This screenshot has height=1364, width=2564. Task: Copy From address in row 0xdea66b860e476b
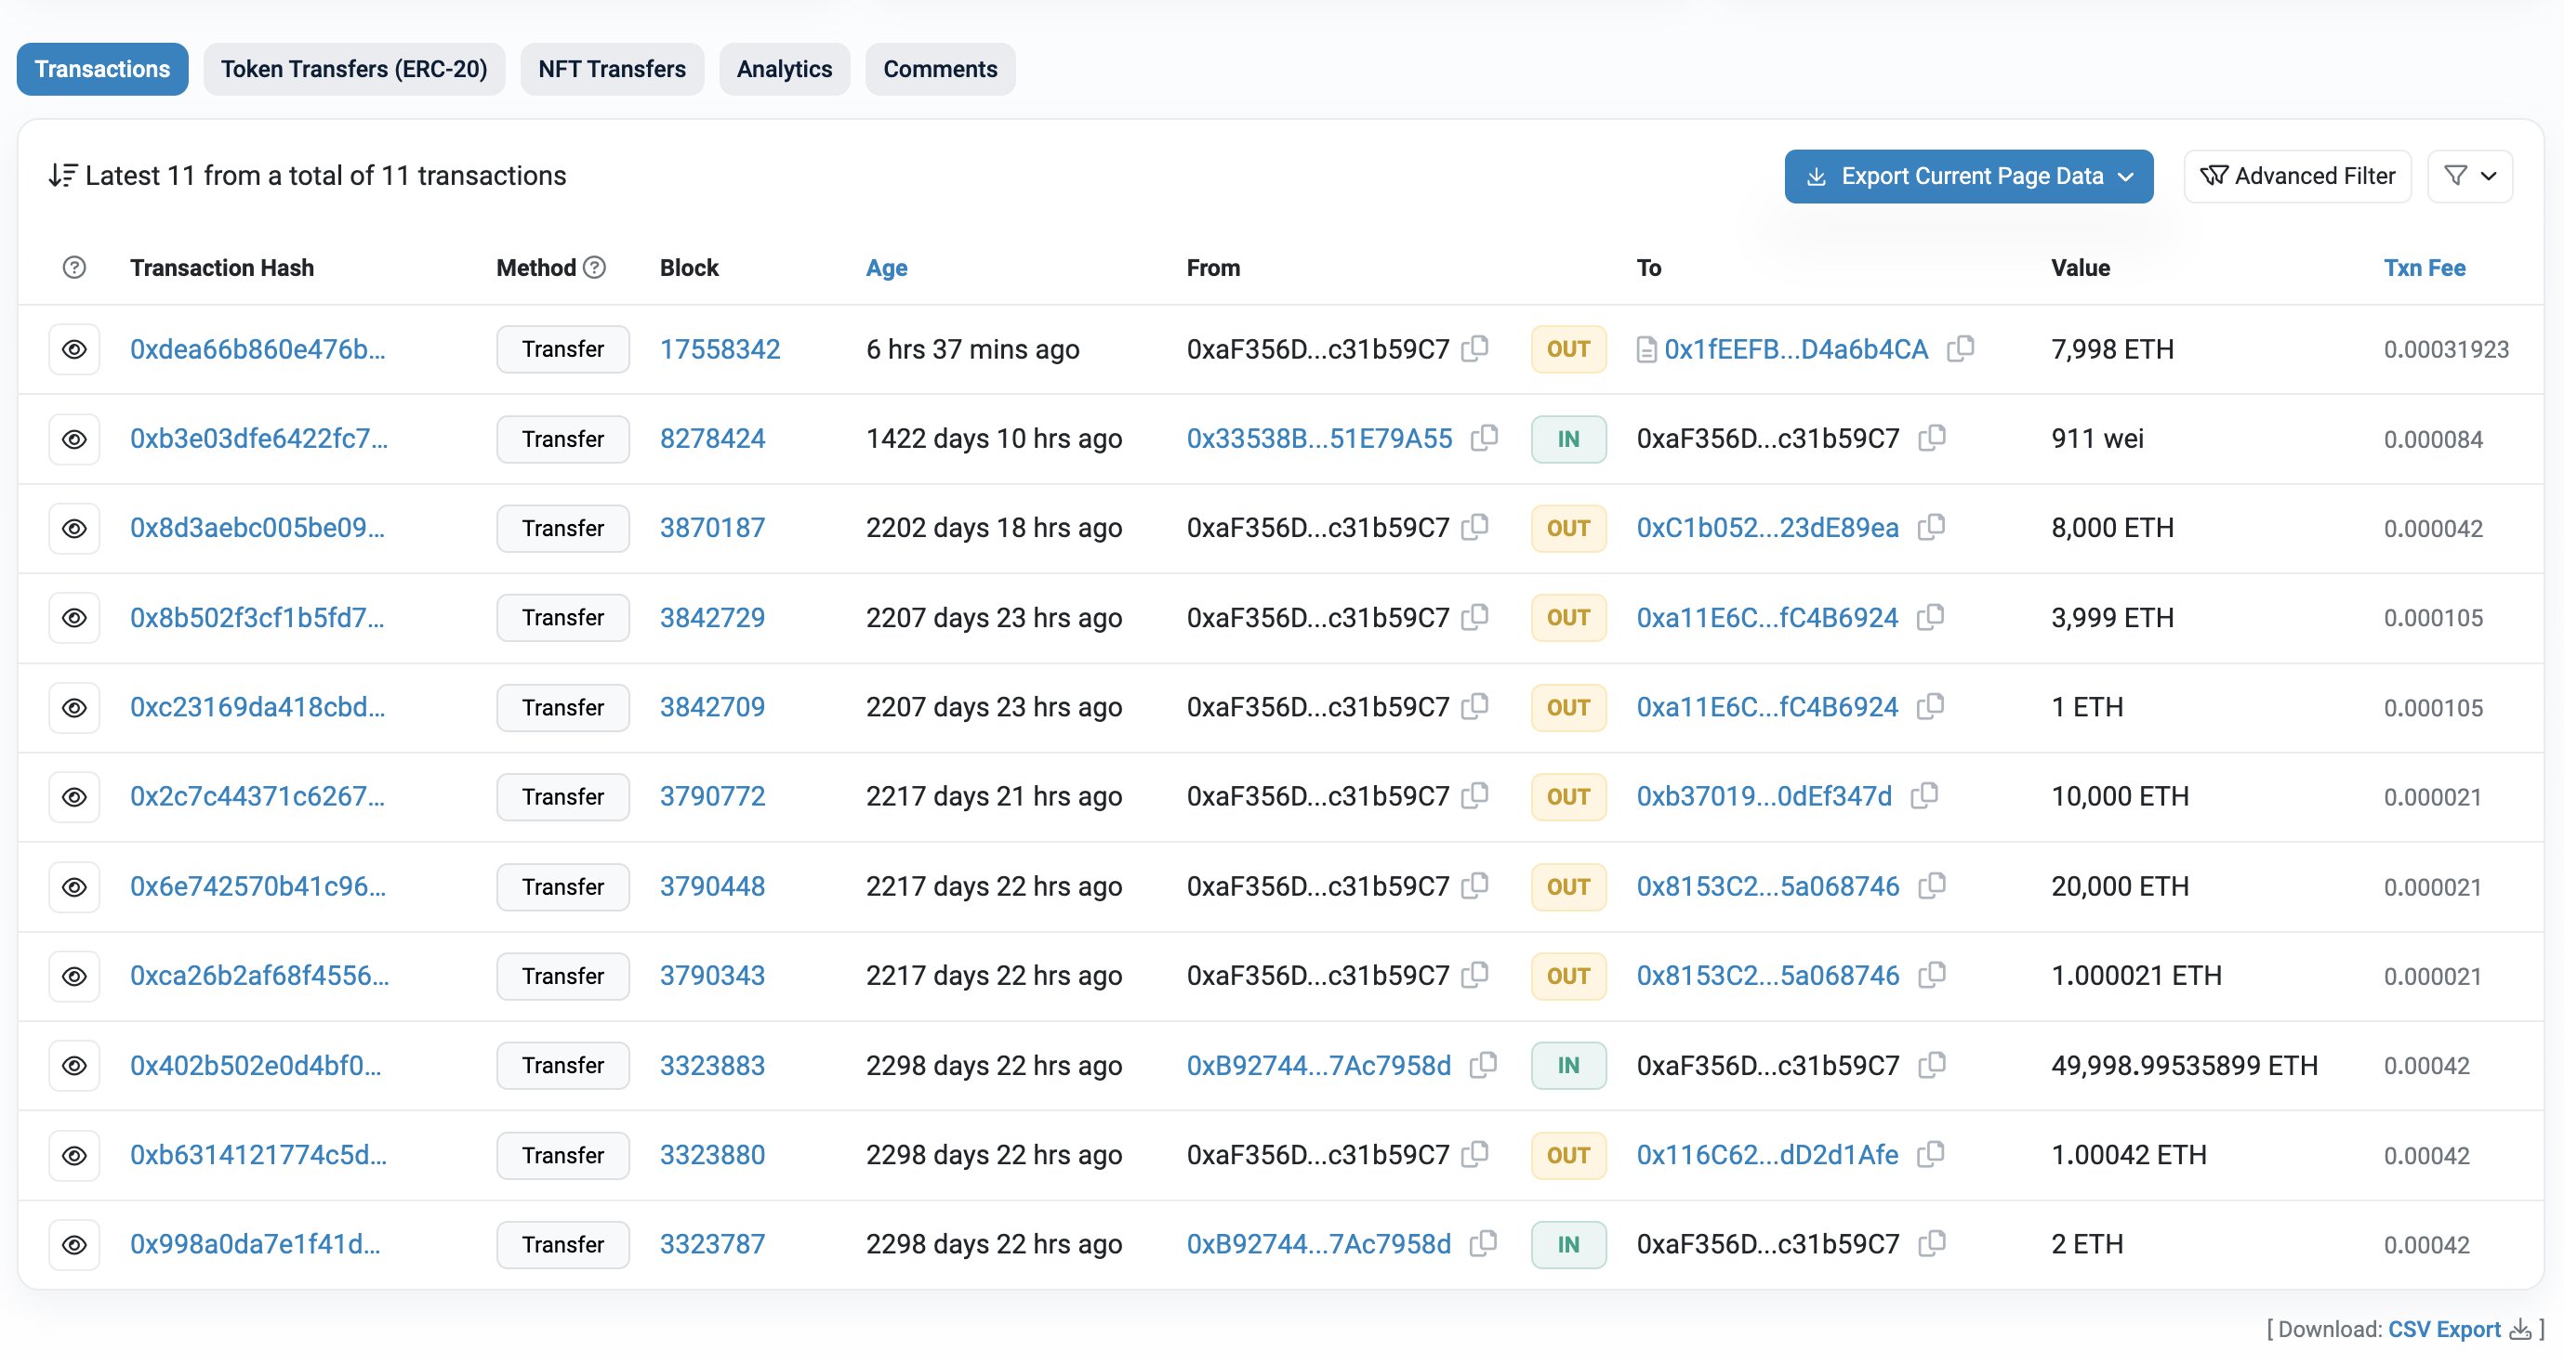coord(1475,348)
